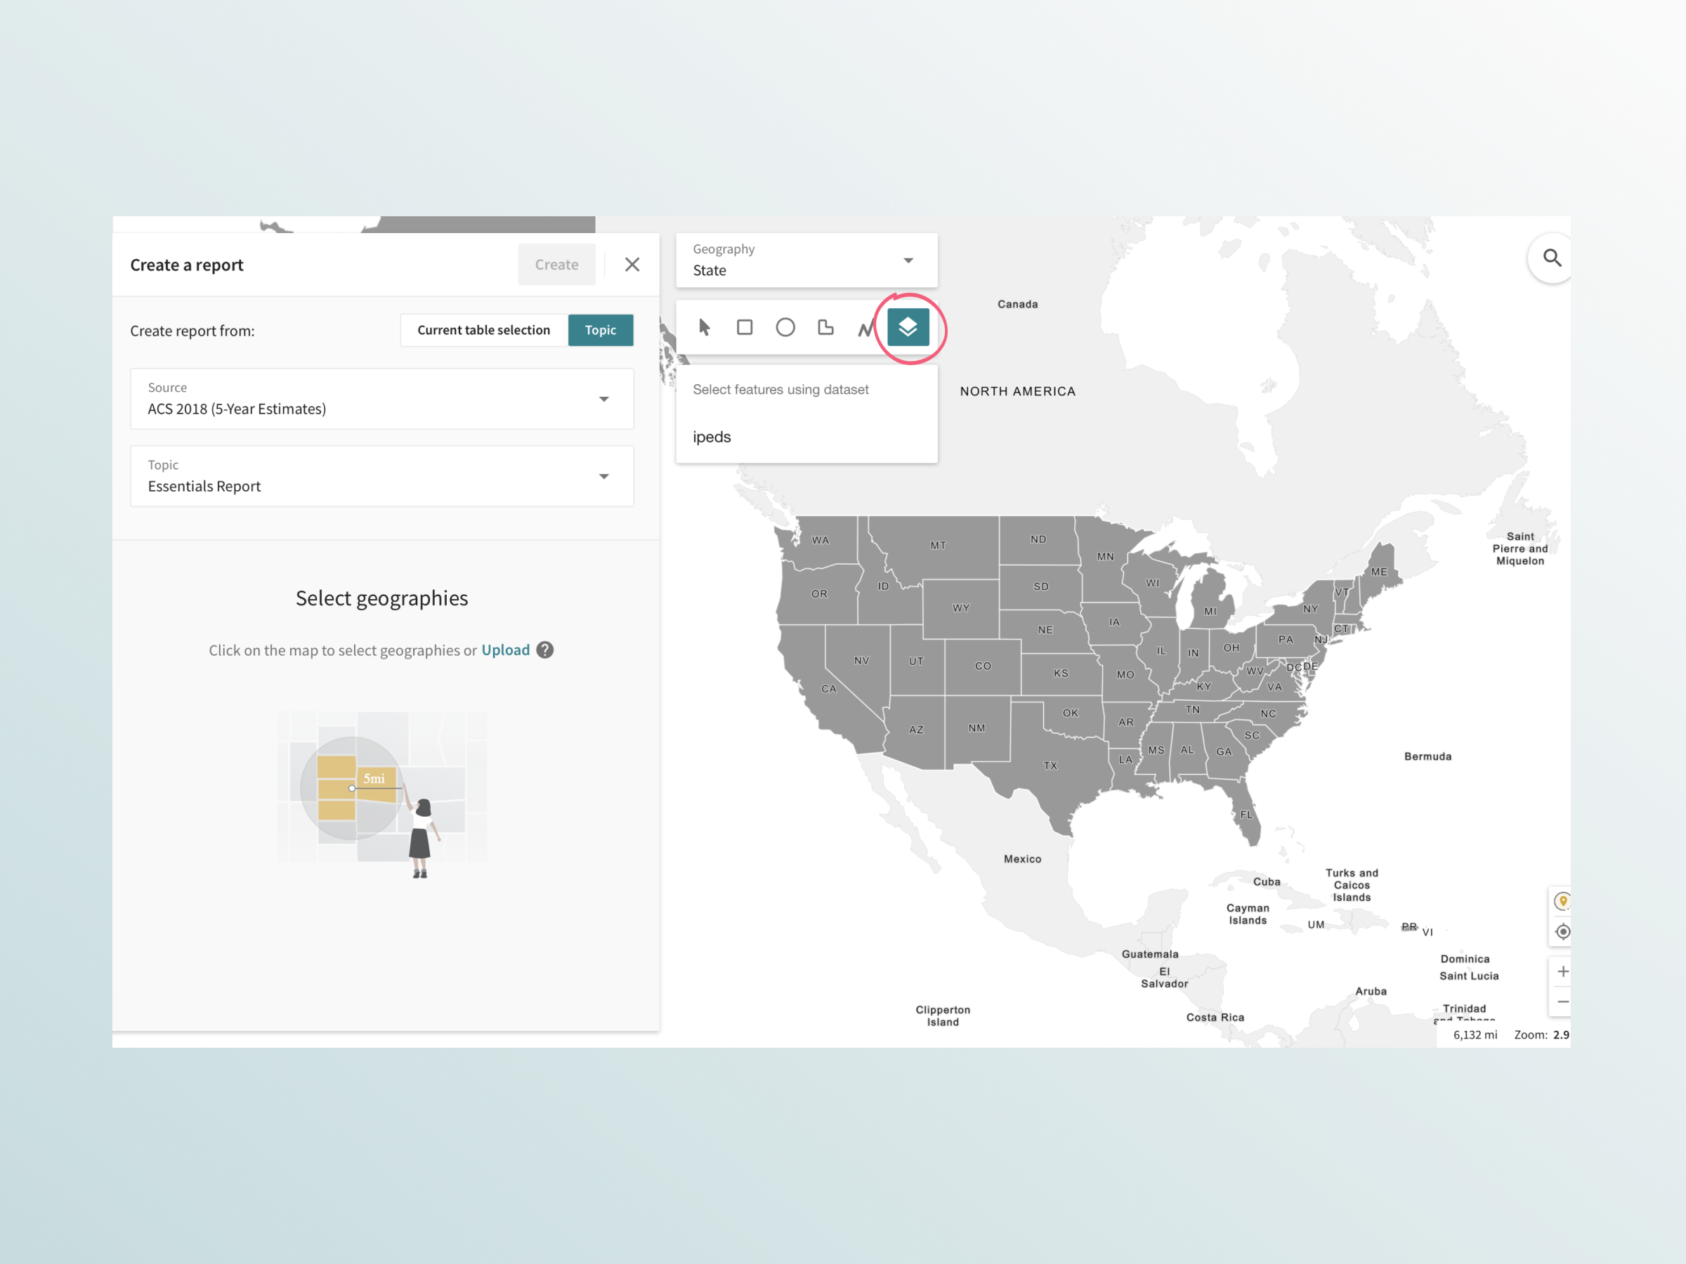Expand the Source dropdown
1686x1264 pixels.
381,400
